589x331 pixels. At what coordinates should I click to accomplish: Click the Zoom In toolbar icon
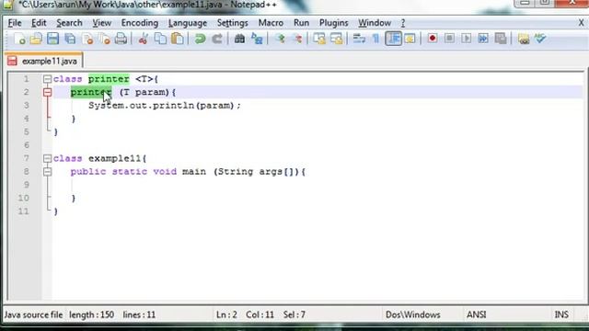pos(280,39)
